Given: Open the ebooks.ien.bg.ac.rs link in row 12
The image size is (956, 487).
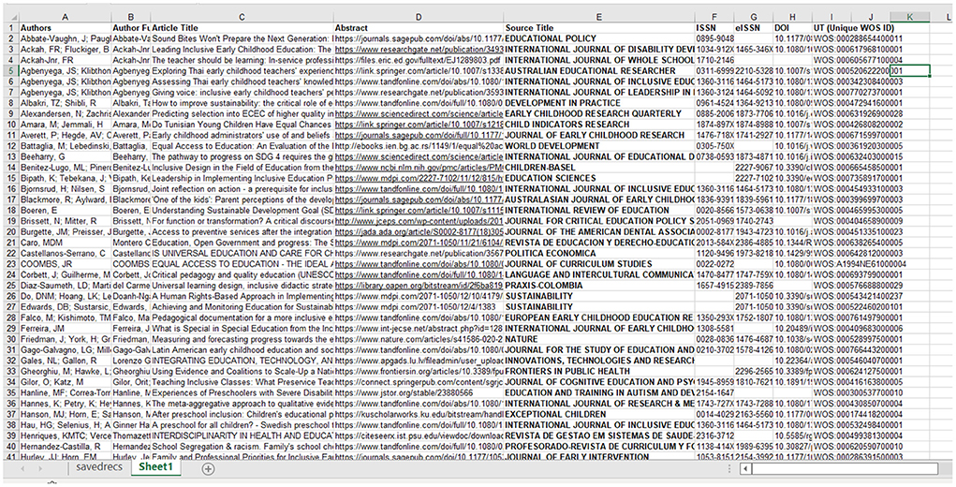Looking at the screenshot, I should tap(419, 146).
